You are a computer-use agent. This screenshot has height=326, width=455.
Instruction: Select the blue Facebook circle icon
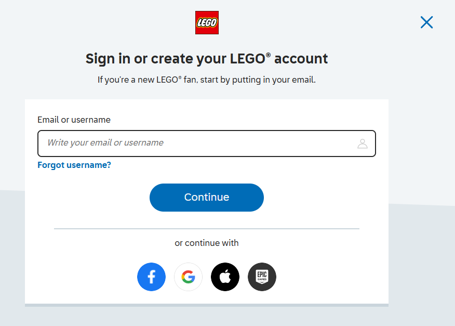coord(151,277)
